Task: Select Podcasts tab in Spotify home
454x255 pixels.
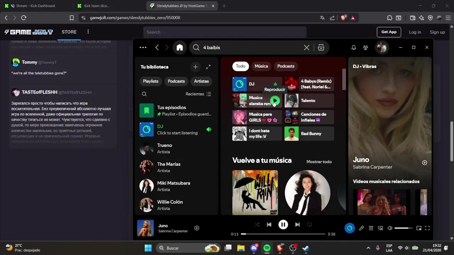Action: (286, 66)
